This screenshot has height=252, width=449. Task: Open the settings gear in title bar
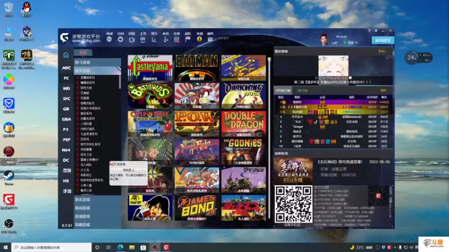pyautogui.click(x=376, y=31)
